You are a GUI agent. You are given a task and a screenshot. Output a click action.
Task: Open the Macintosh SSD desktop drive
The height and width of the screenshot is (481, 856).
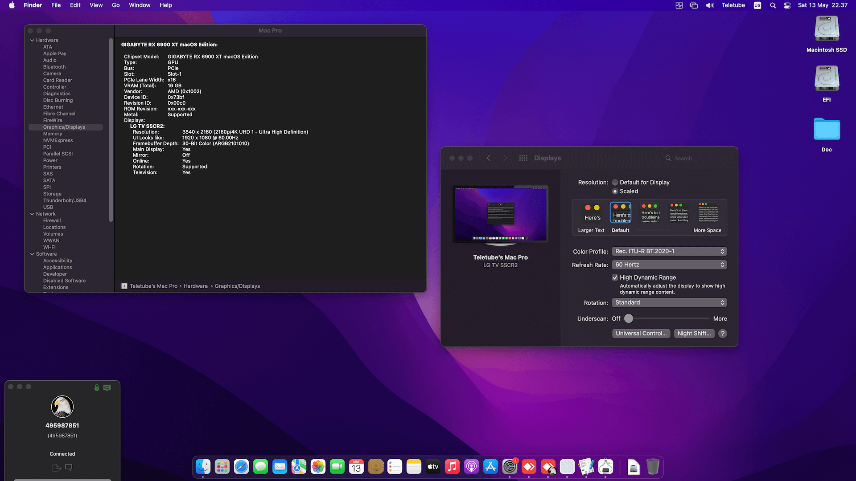click(827, 34)
